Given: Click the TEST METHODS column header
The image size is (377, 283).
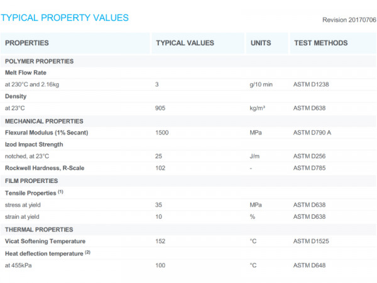Looking at the screenshot, I should [320, 43].
